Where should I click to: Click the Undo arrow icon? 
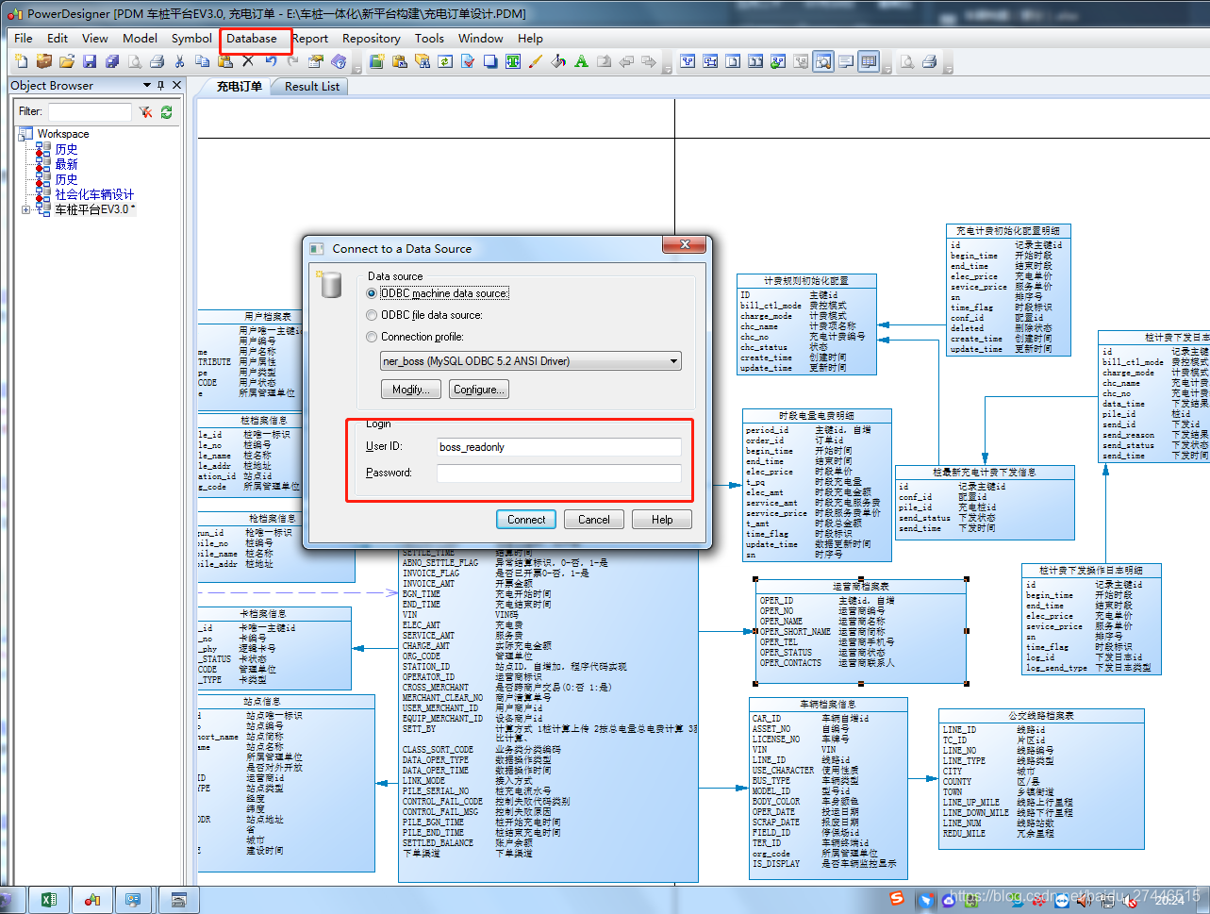click(271, 61)
